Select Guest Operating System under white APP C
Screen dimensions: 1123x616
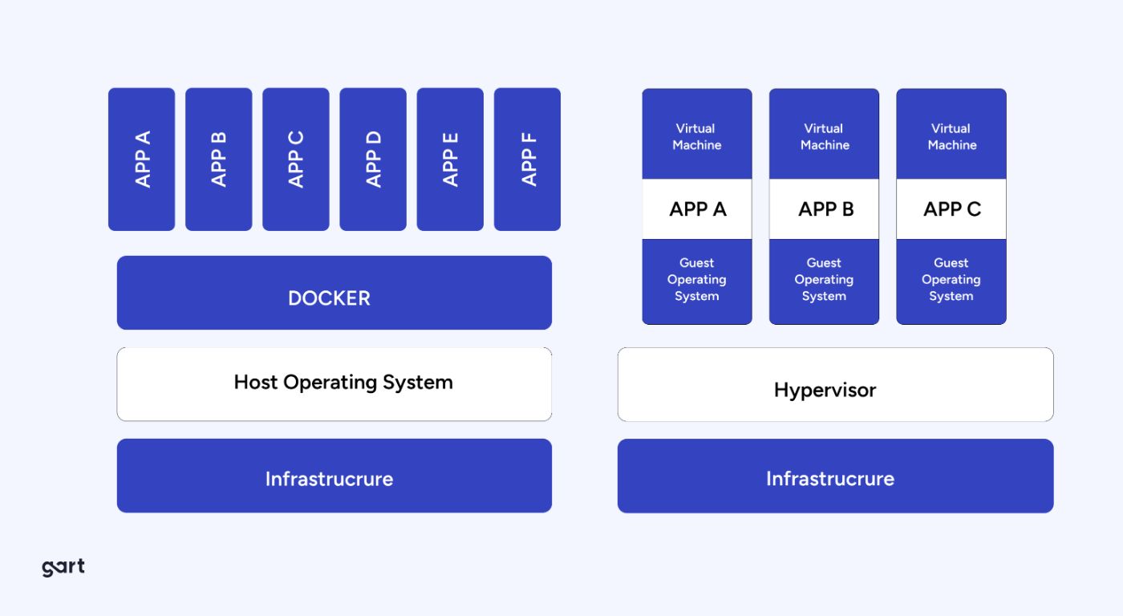coord(951,280)
